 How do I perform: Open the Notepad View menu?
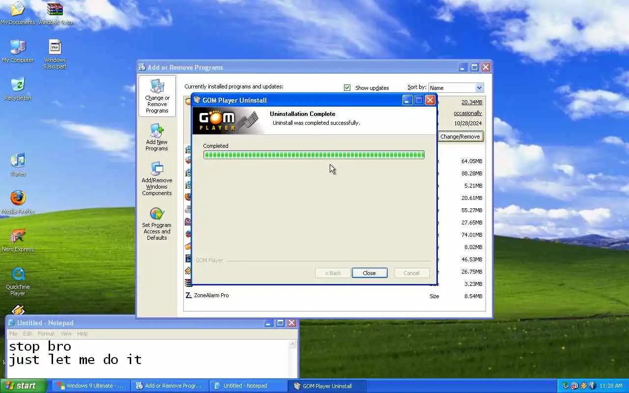pos(66,334)
